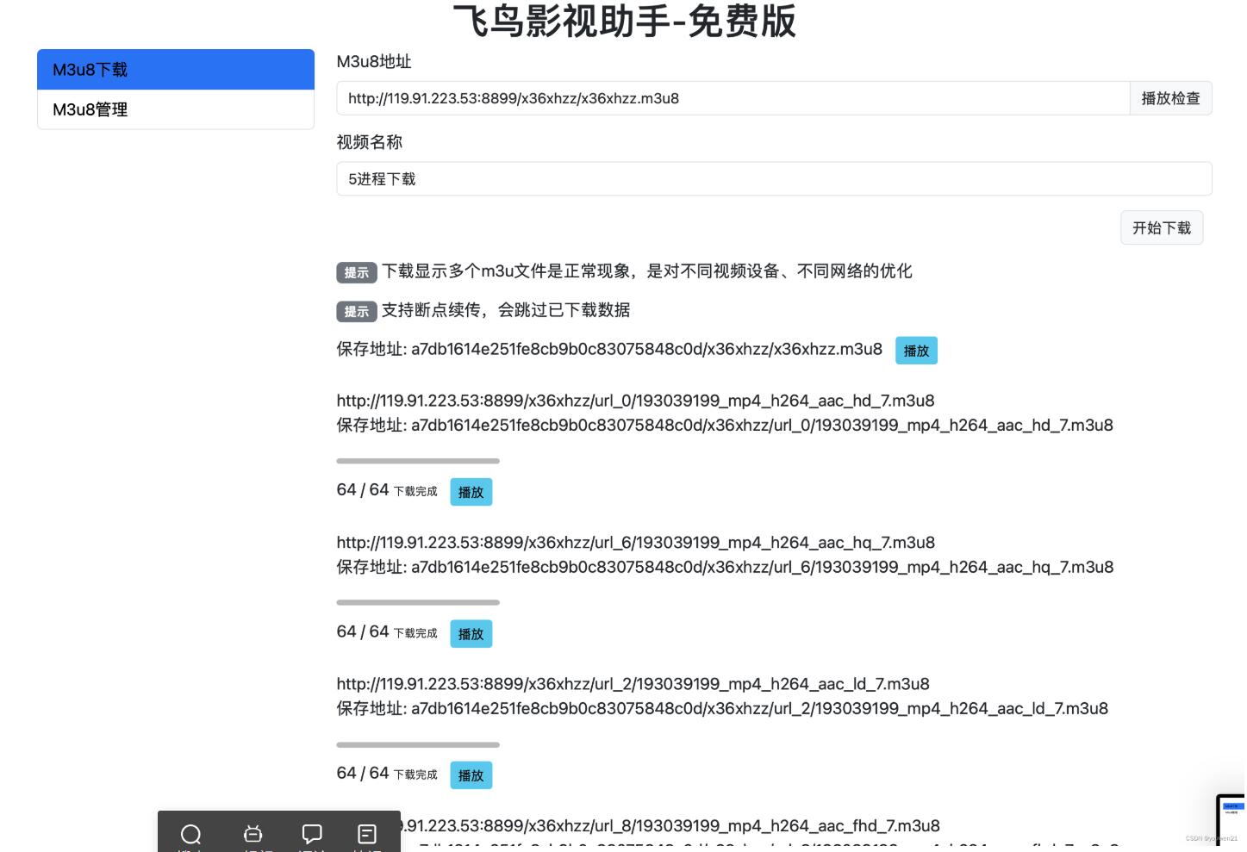Click the note document icon in toolbar
This screenshot has width=1247, height=852.
click(x=367, y=834)
